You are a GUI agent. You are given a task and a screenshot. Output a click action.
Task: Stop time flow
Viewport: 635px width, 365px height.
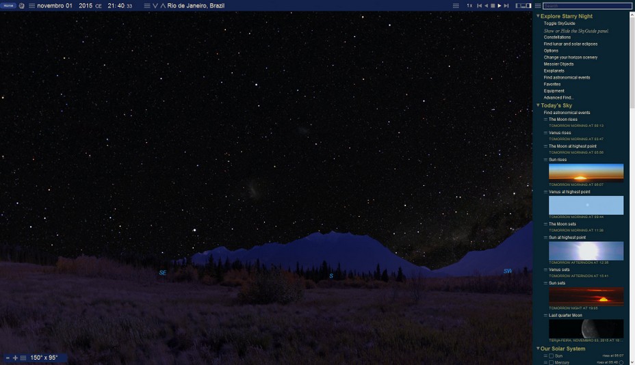(x=493, y=5)
